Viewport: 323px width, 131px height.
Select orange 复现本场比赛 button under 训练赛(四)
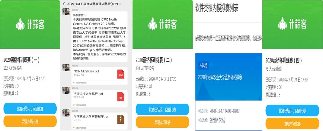(x=292, y=123)
